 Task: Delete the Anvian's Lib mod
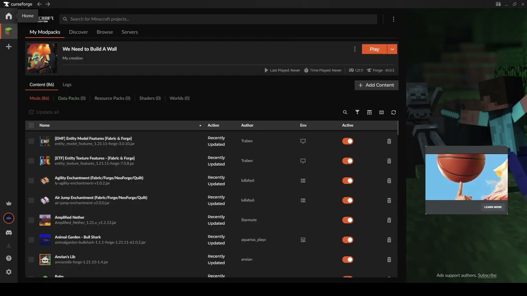(x=389, y=259)
